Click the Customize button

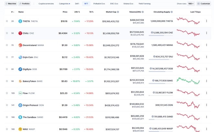(x=204, y=4)
